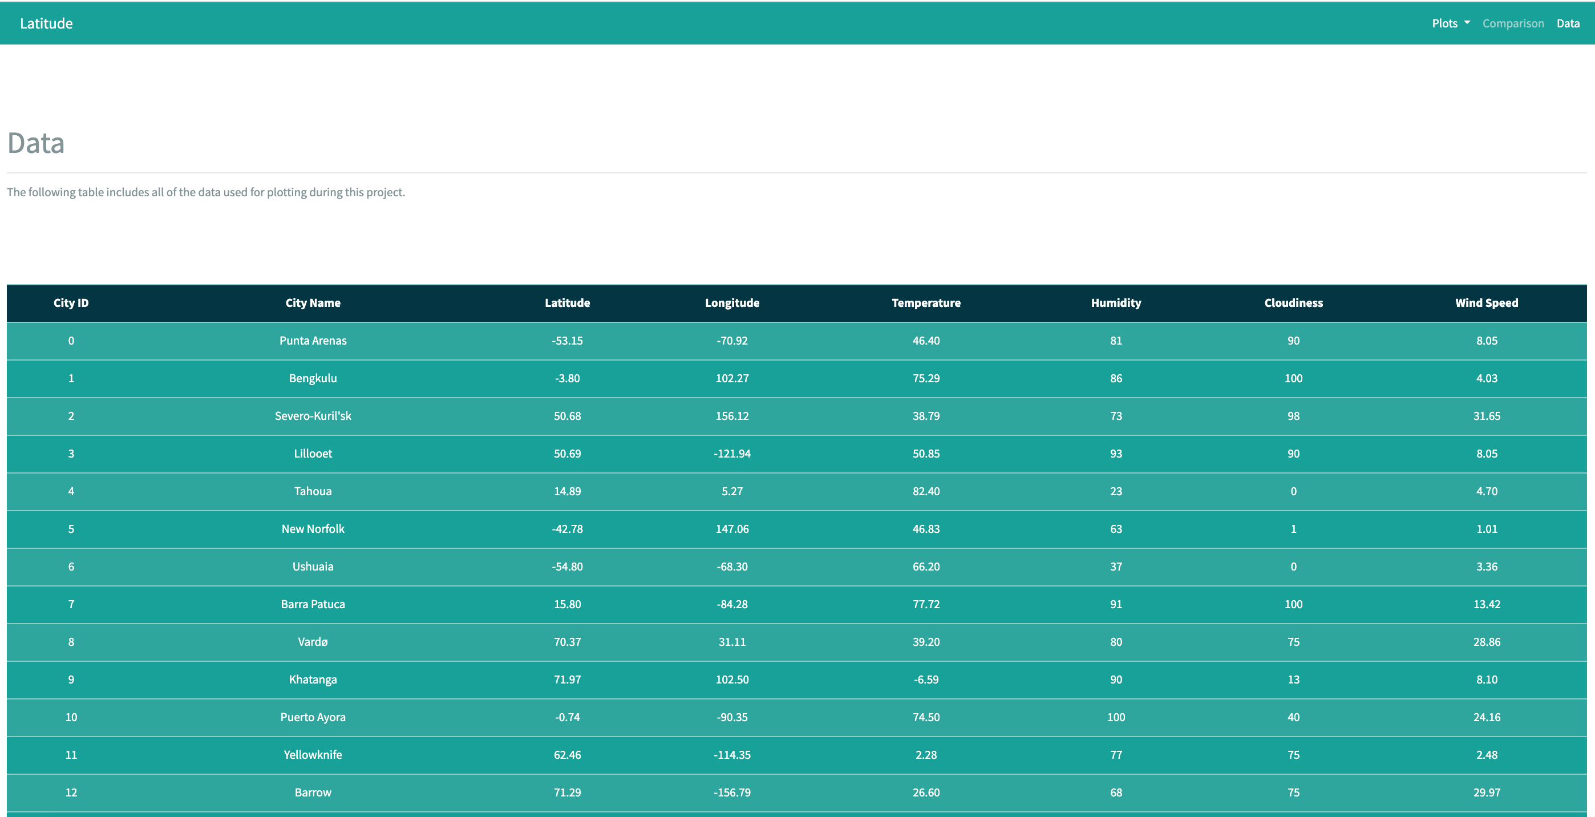1595x817 pixels.
Task: Click the Latitude brand title
Action: tap(46, 23)
